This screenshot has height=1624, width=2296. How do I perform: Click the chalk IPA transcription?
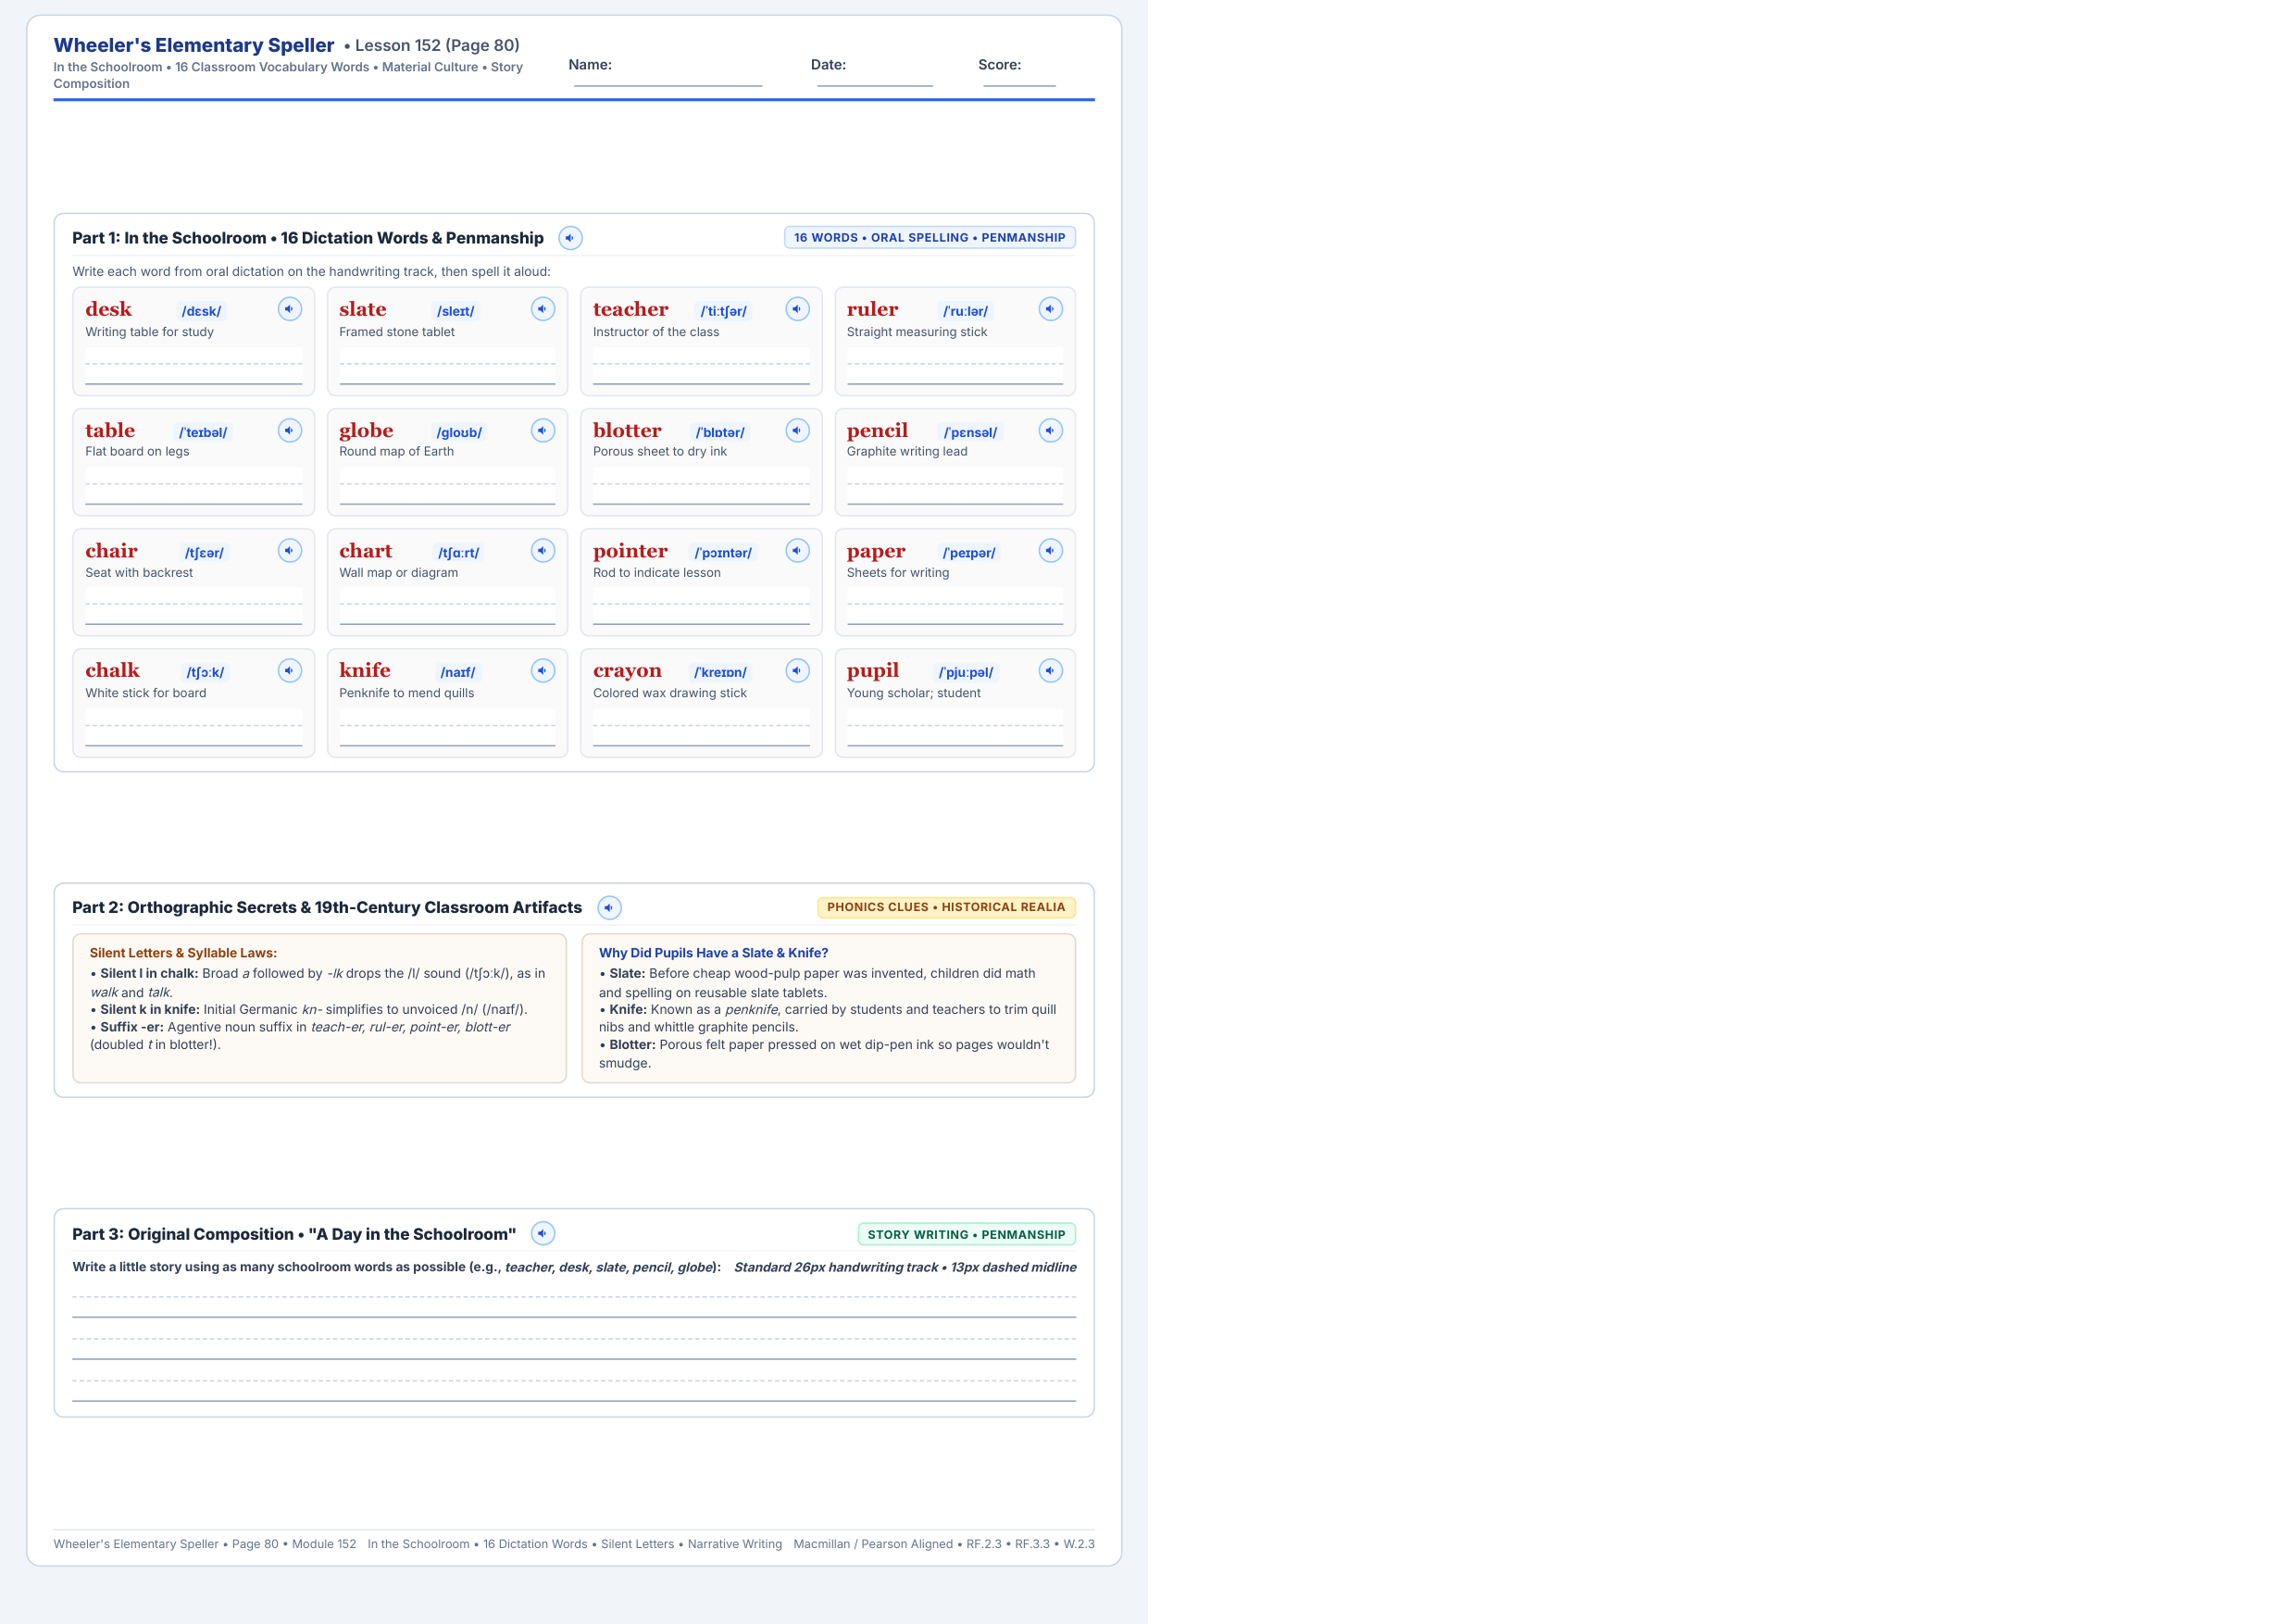coord(205,672)
